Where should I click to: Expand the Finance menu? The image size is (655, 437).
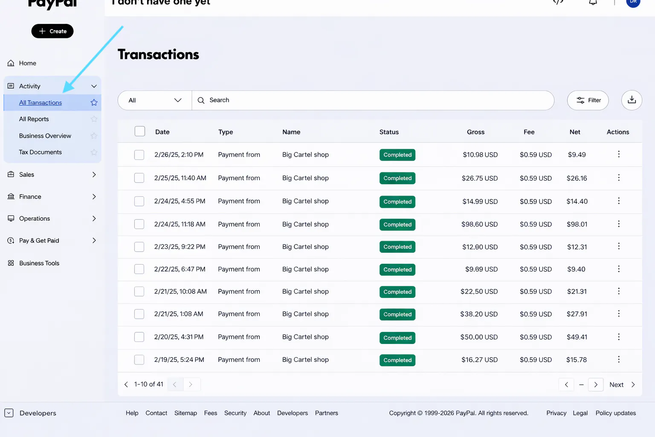[94, 197]
